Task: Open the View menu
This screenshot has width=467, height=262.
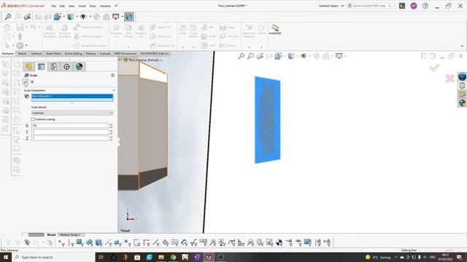Action: [72, 6]
